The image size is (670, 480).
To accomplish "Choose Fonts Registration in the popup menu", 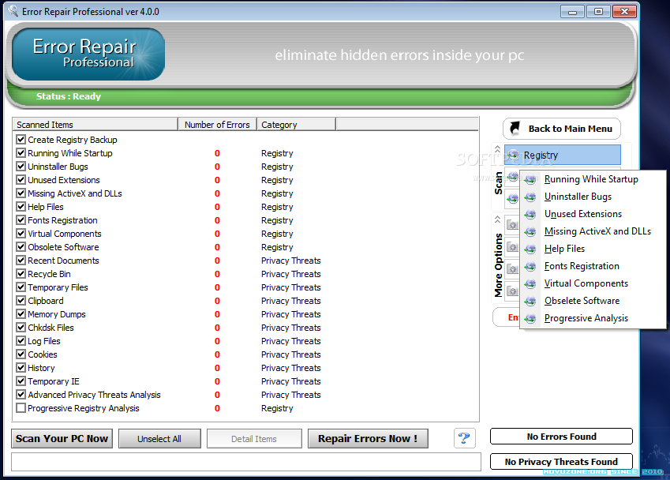I will coord(582,266).
